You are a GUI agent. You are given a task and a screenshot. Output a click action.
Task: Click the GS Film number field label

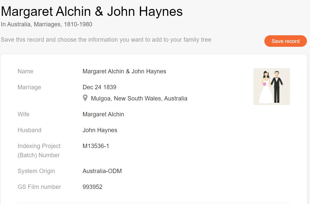coord(39,187)
